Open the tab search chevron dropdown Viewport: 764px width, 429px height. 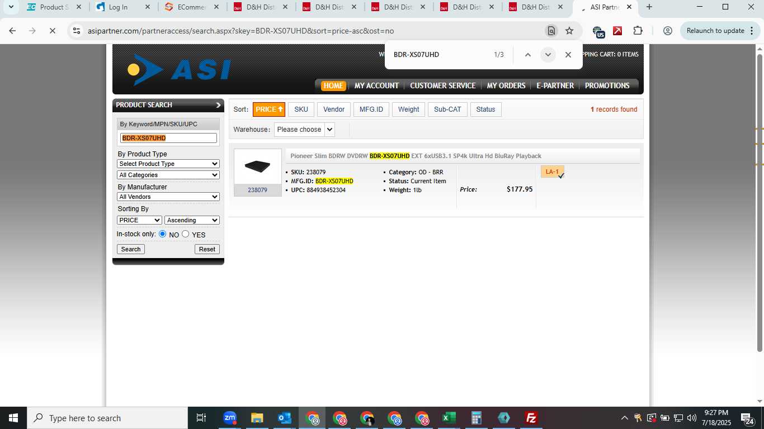pos(11,7)
